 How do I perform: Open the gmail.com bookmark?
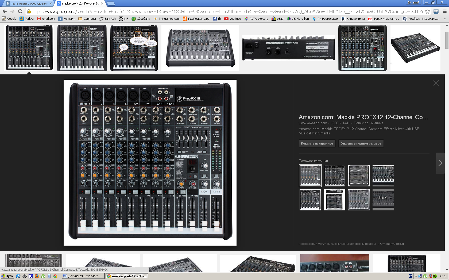click(46, 19)
